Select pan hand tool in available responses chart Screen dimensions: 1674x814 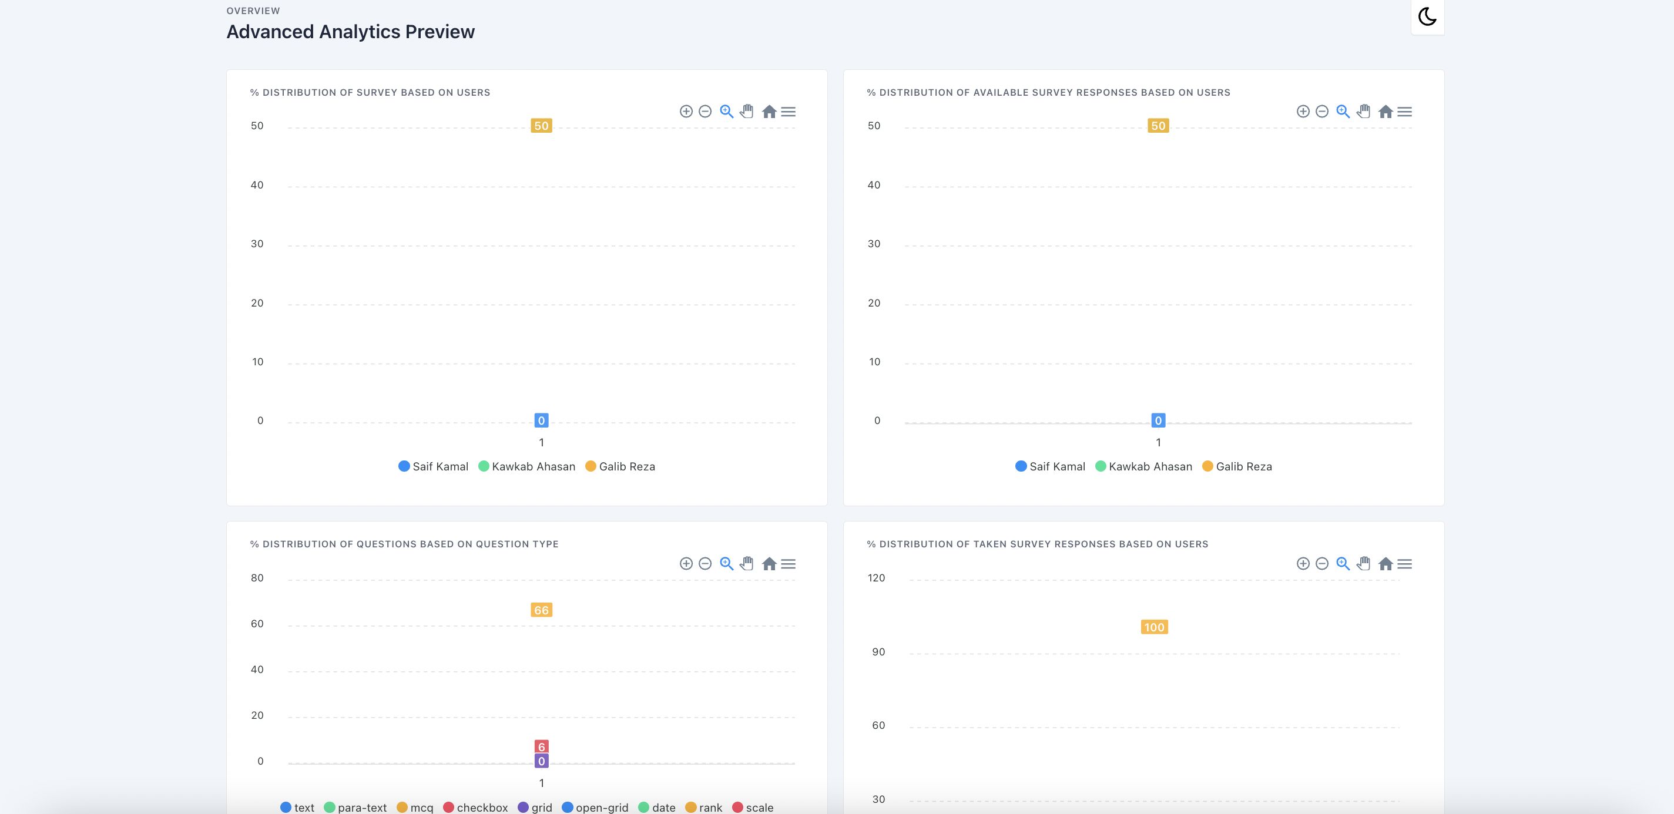pos(1363,111)
